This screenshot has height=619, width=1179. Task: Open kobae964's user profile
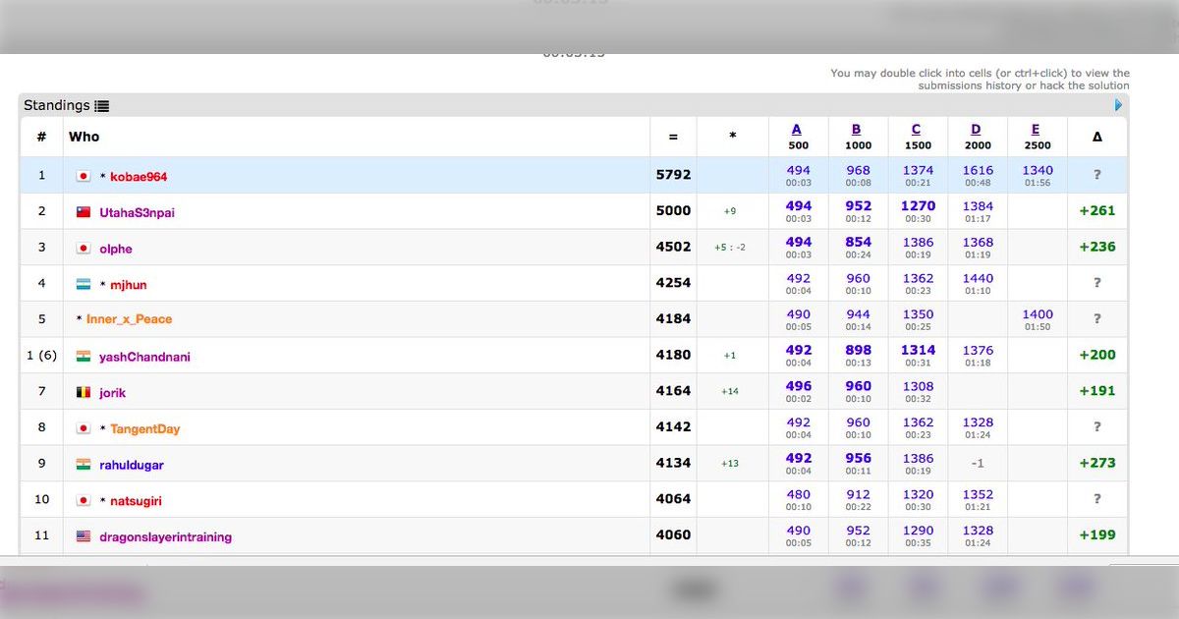[x=139, y=177]
